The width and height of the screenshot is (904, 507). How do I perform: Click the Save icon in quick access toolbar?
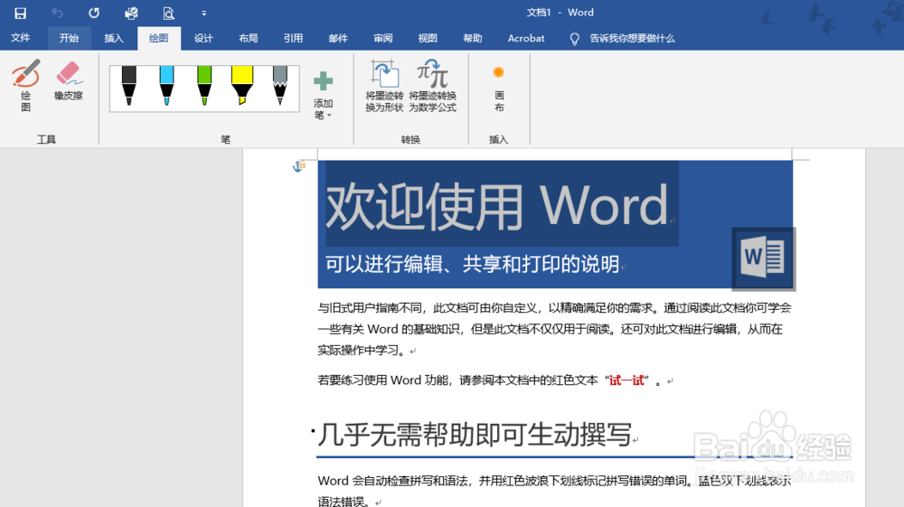click(20, 13)
